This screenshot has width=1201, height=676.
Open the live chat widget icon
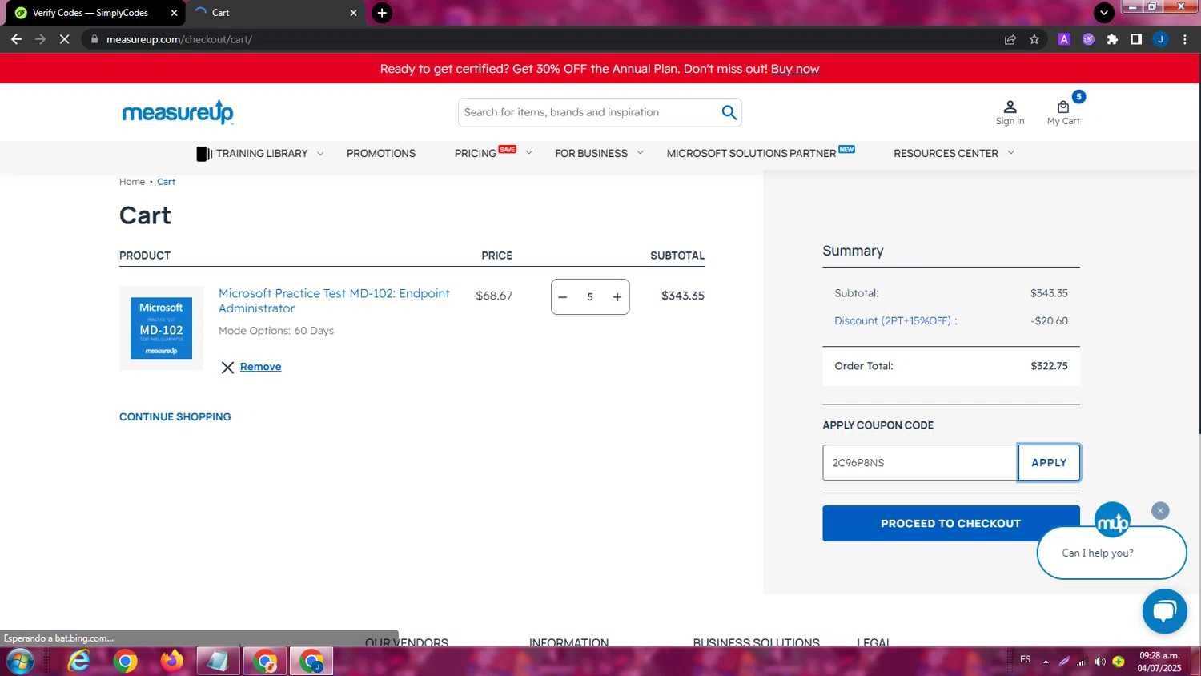pyautogui.click(x=1164, y=611)
